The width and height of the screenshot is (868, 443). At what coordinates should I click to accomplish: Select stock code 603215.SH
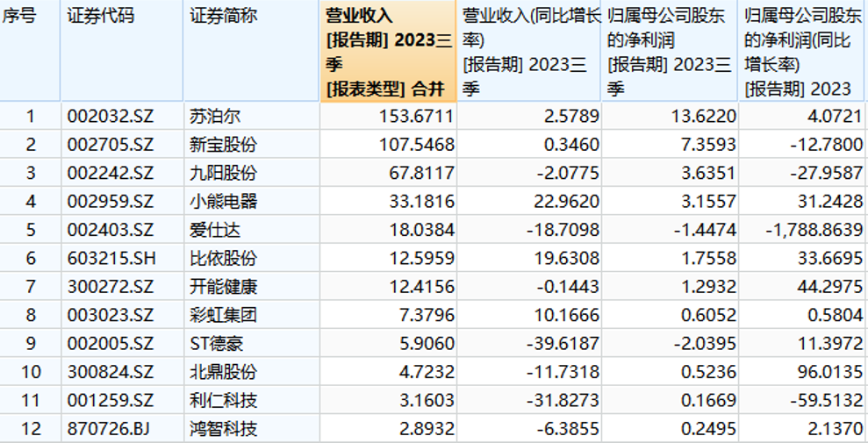click(111, 258)
